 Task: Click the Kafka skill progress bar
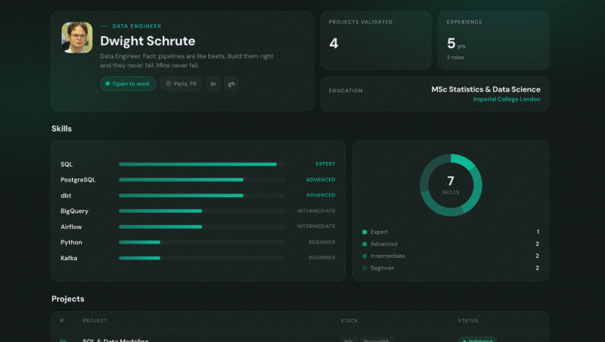(202, 258)
